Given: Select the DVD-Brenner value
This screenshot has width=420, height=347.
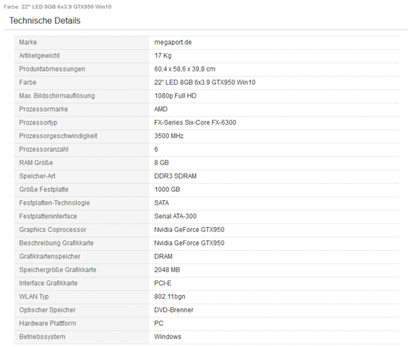Looking at the screenshot, I should coord(173,310).
